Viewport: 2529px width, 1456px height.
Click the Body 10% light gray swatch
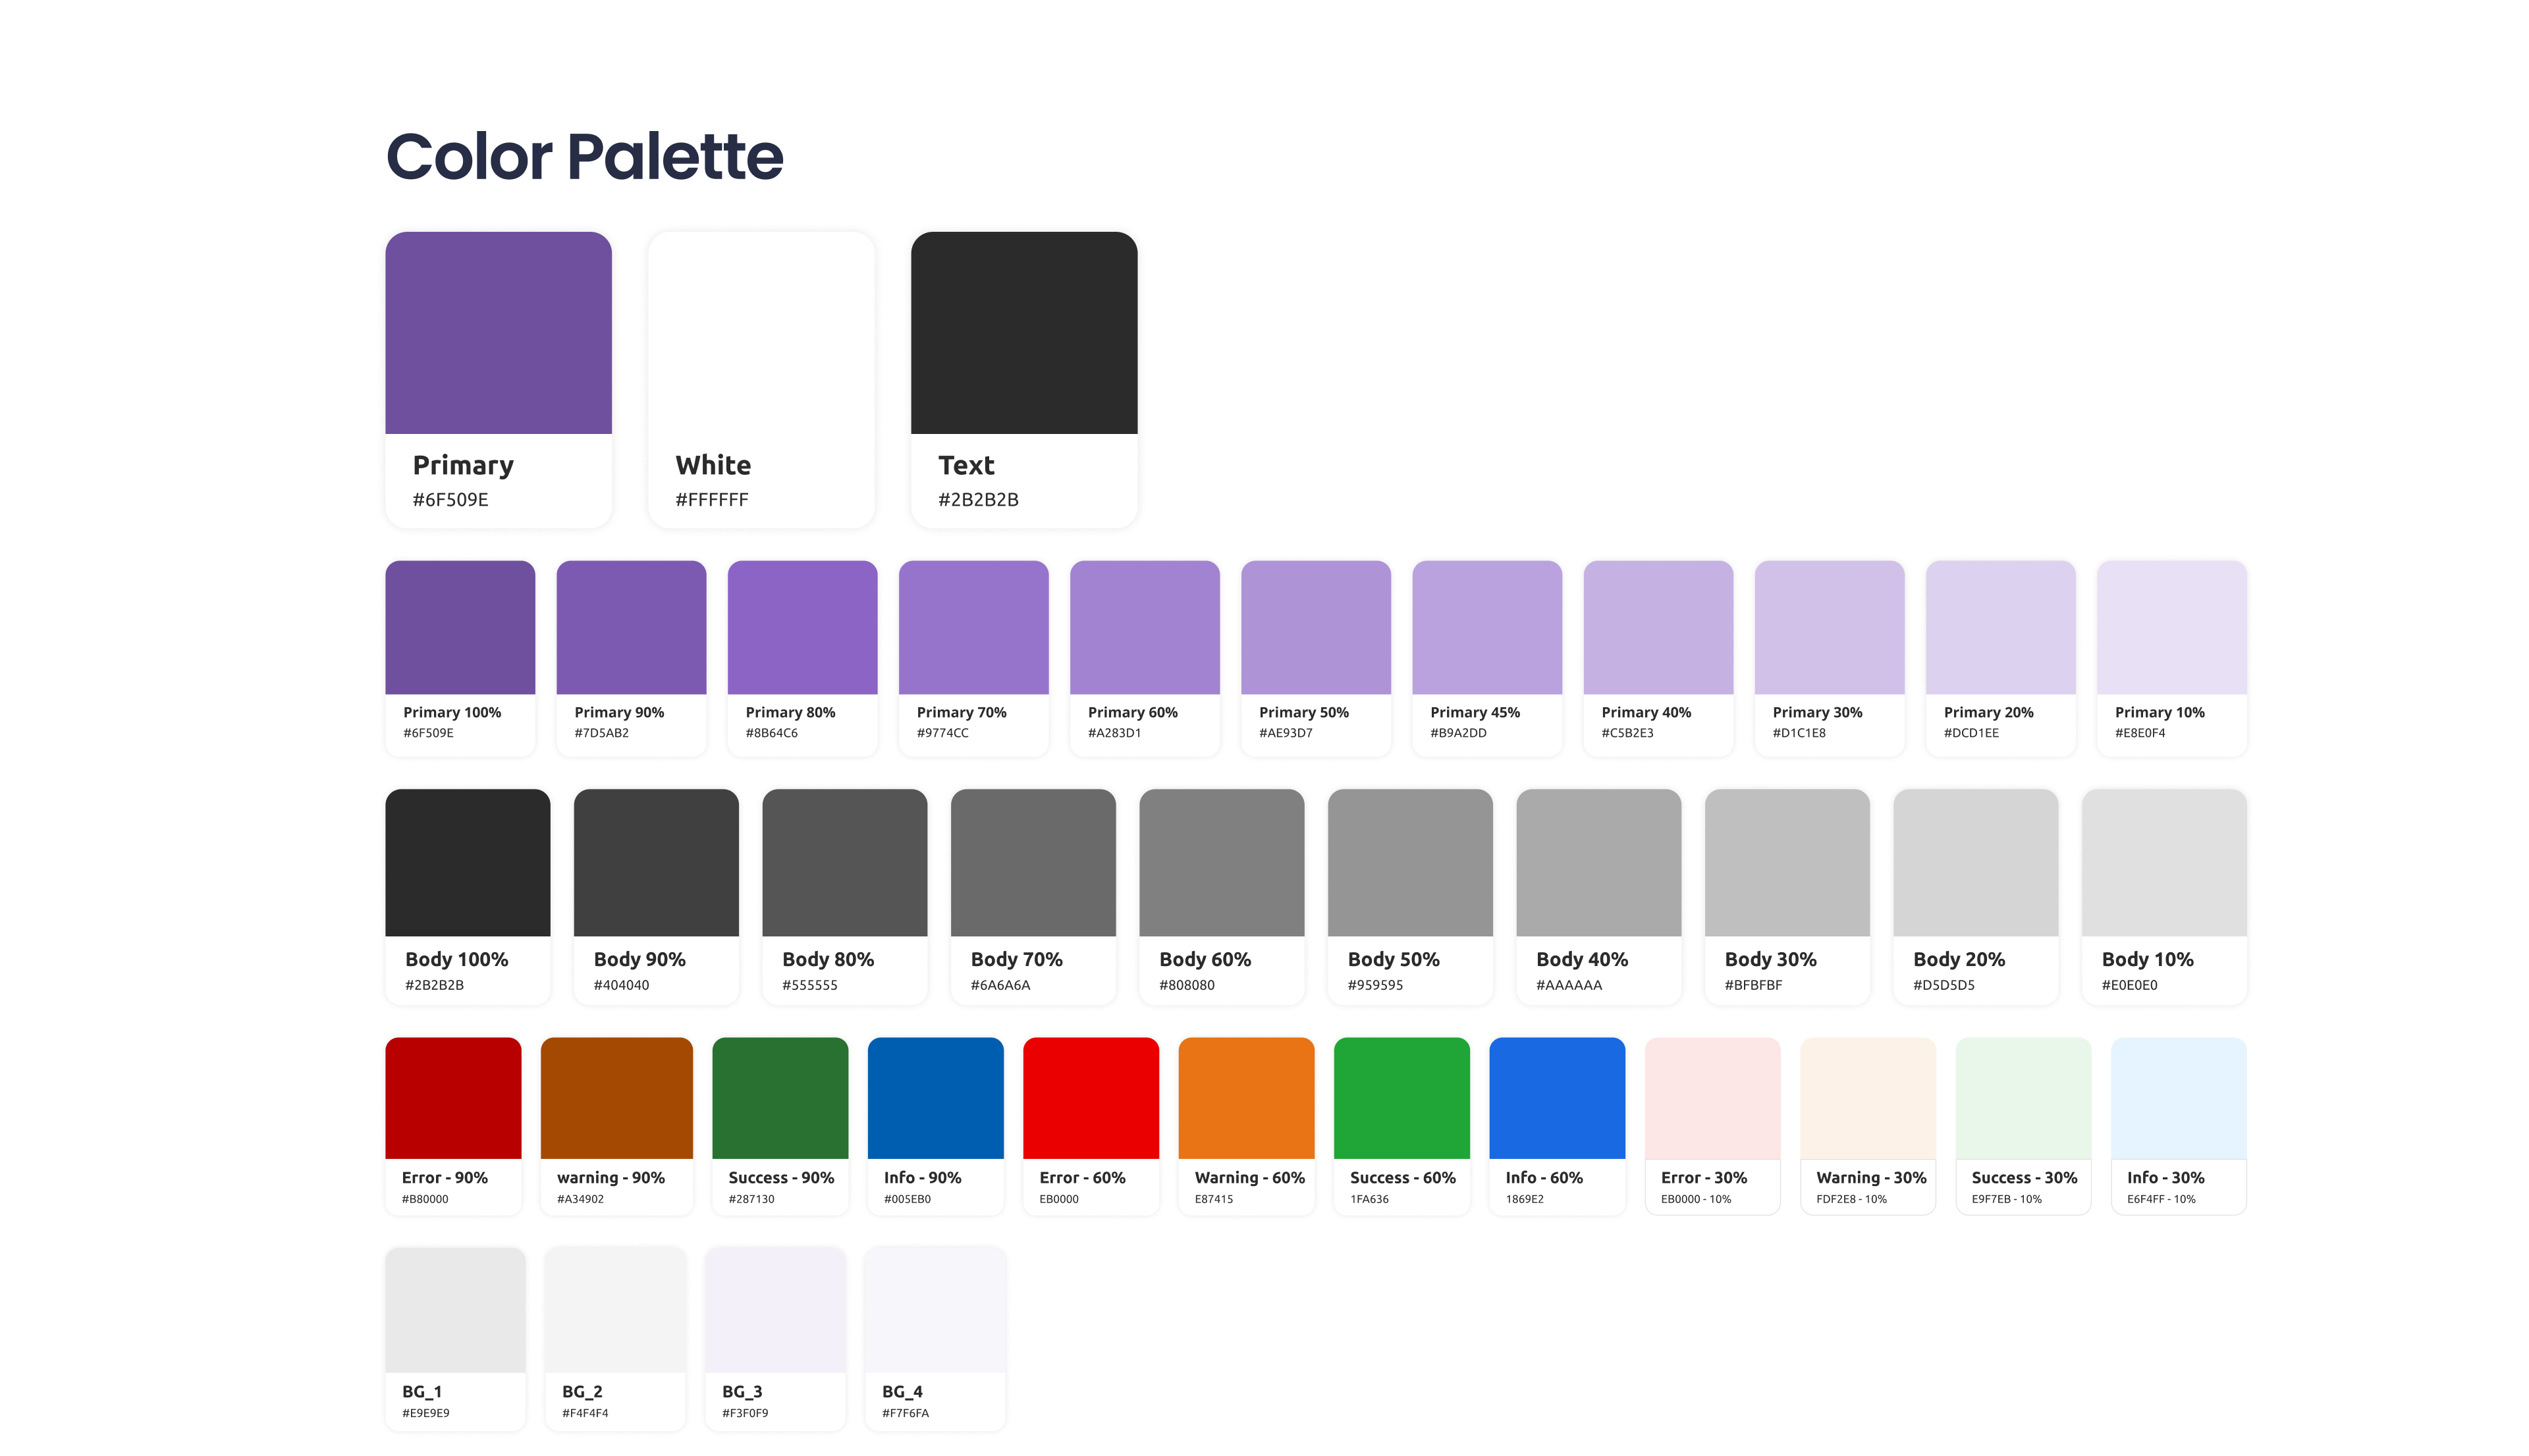click(2164, 862)
